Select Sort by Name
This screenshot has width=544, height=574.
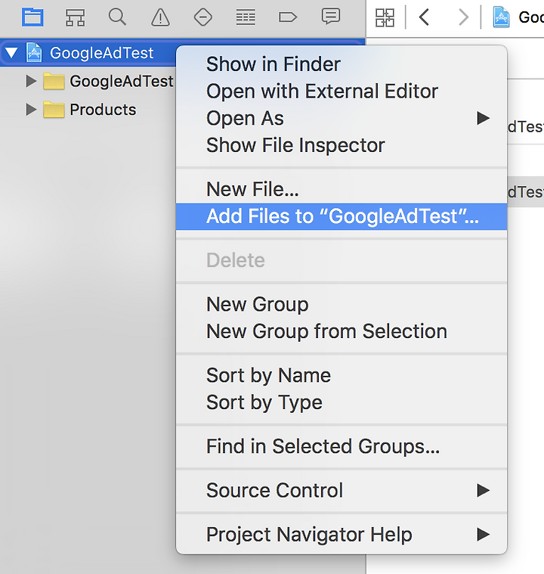(x=342, y=375)
